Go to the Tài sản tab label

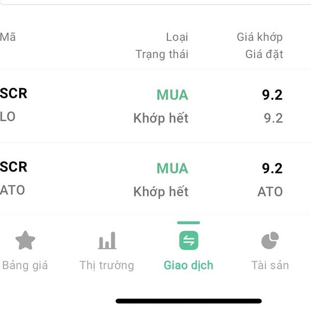pos(270,265)
